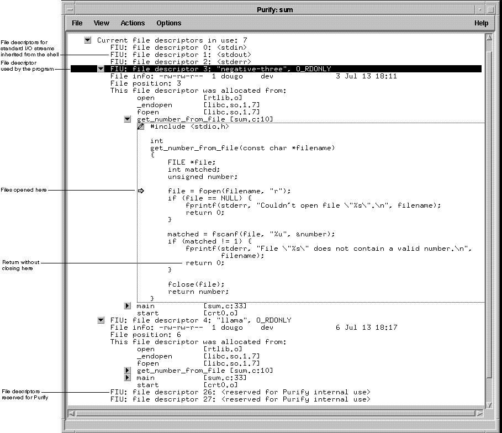Click the '#include <stdio.h>' source line
This screenshot has height=433, width=502.
[189, 126]
